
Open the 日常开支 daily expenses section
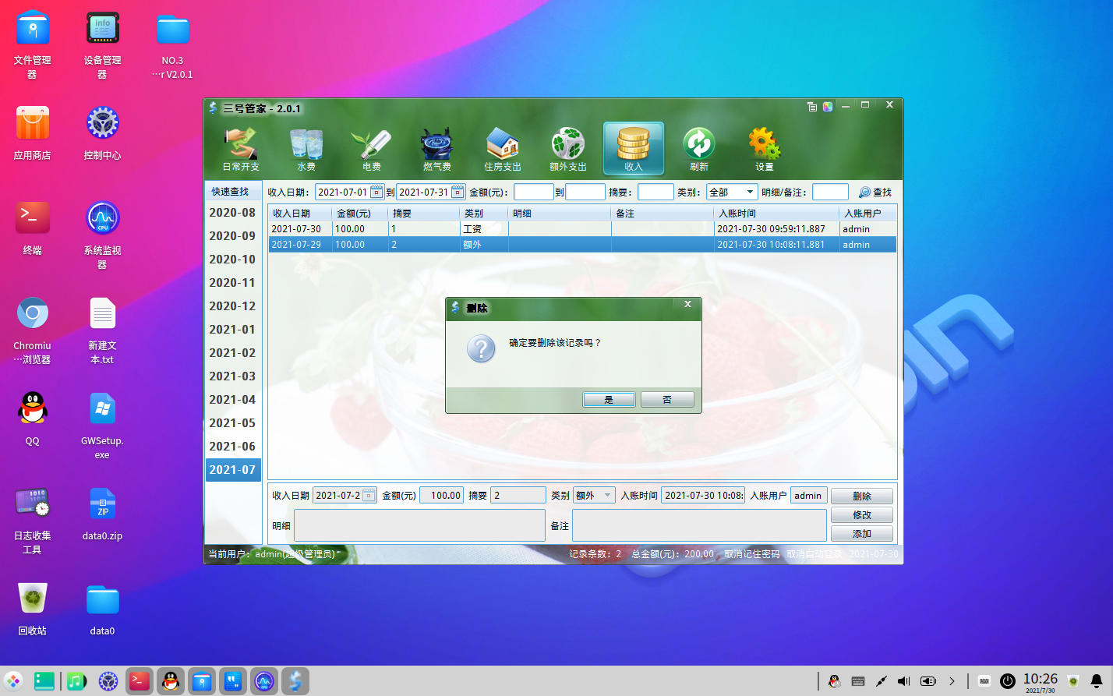pos(241,149)
